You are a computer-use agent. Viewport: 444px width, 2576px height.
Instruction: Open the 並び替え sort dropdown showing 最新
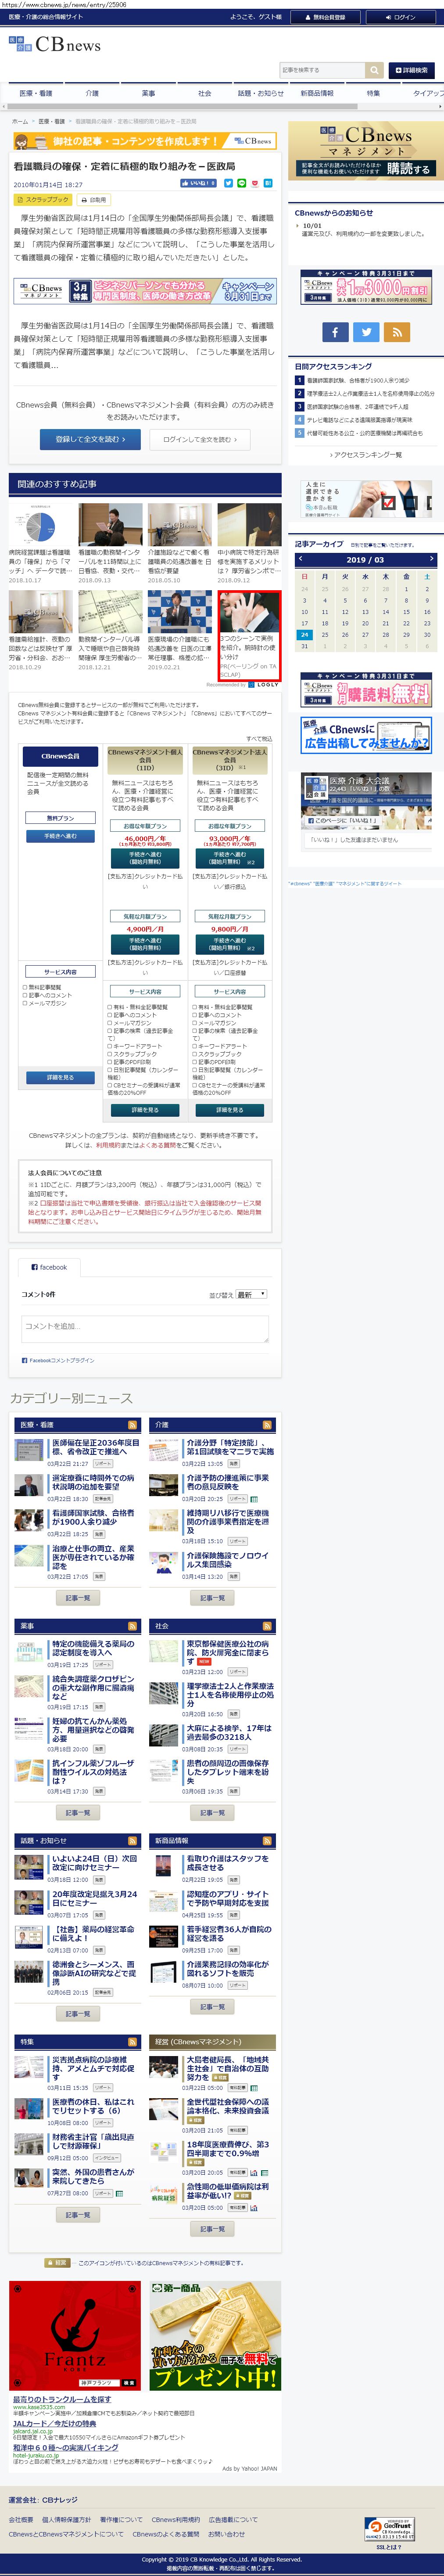(251, 1294)
